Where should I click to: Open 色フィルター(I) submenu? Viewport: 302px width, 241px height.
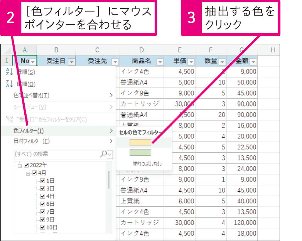coord(59,131)
